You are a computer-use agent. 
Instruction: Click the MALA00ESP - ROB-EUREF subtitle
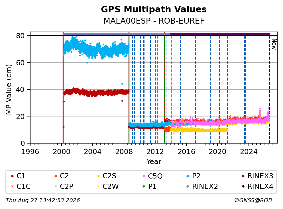coord(154,21)
